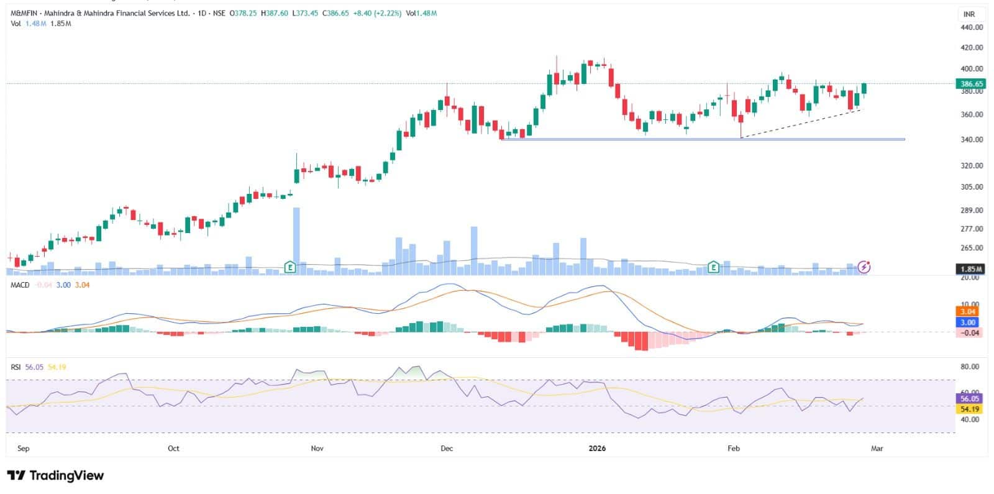Click the Dec label on time axis

tap(446, 449)
